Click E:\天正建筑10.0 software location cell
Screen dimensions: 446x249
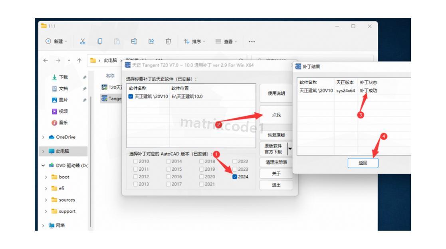pos(187,97)
